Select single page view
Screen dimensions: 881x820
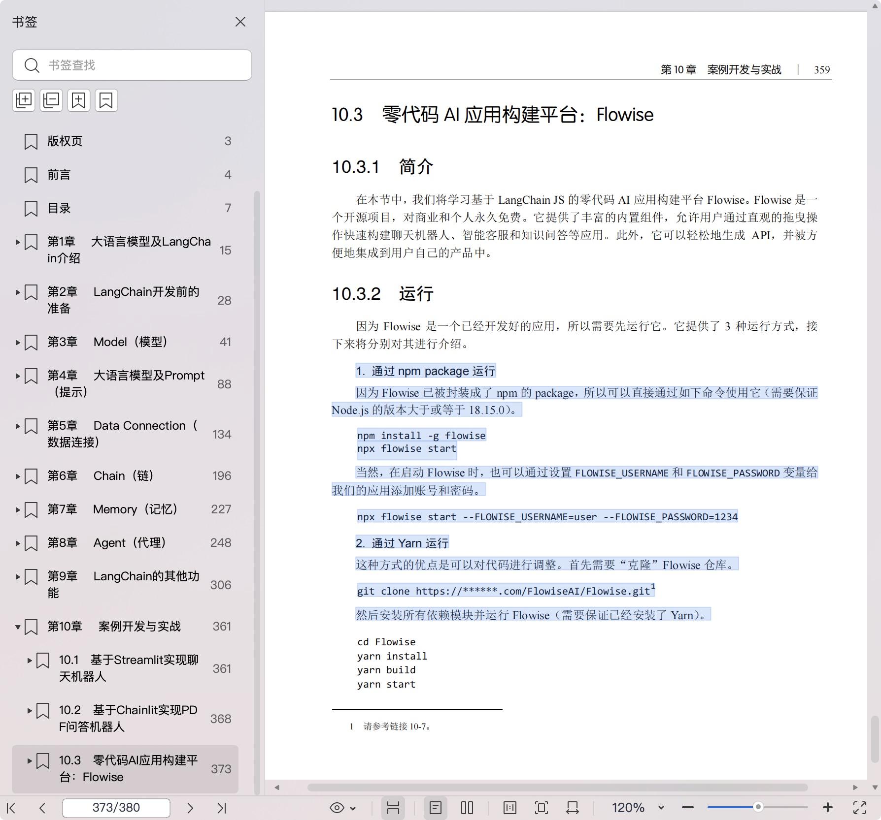[436, 808]
